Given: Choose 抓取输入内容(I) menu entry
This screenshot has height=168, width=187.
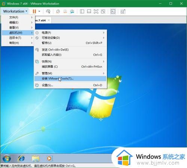Looking at the screenshot, I should pyautogui.click(x=70, y=55).
